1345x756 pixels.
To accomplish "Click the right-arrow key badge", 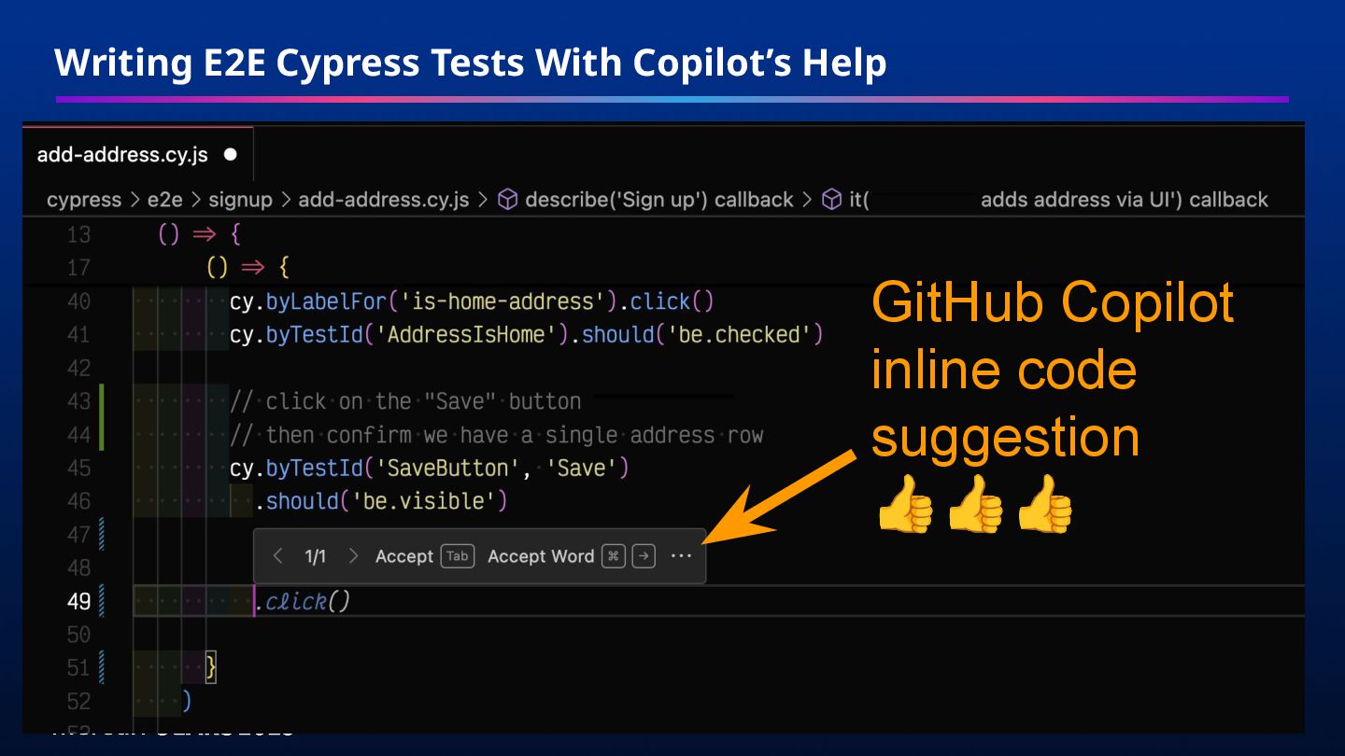I will [x=644, y=556].
